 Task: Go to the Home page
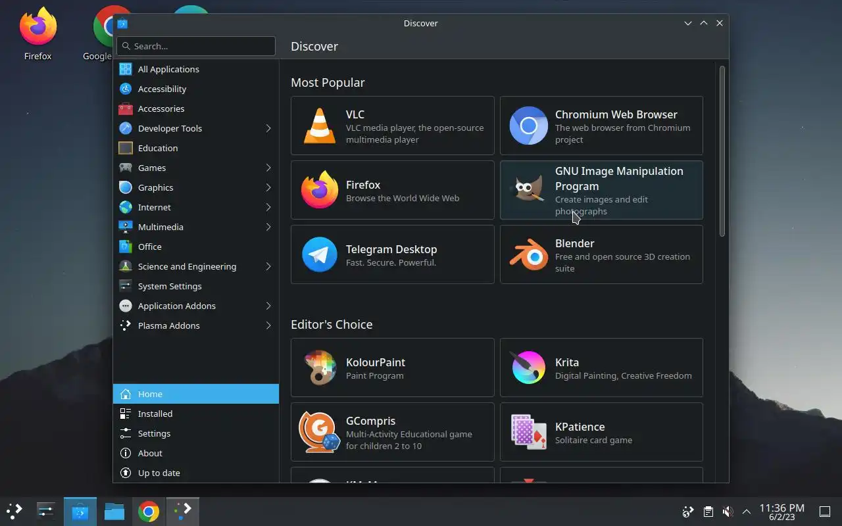[196, 394]
